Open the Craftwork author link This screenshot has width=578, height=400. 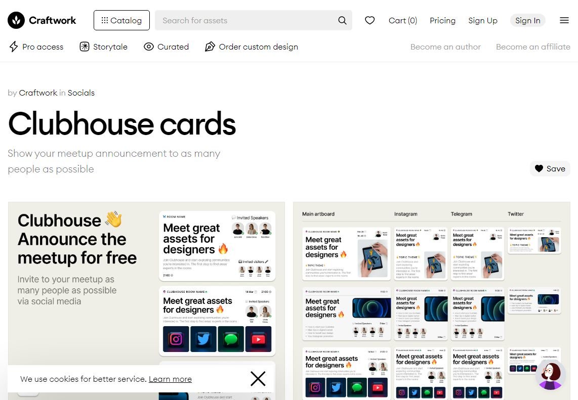point(38,93)
